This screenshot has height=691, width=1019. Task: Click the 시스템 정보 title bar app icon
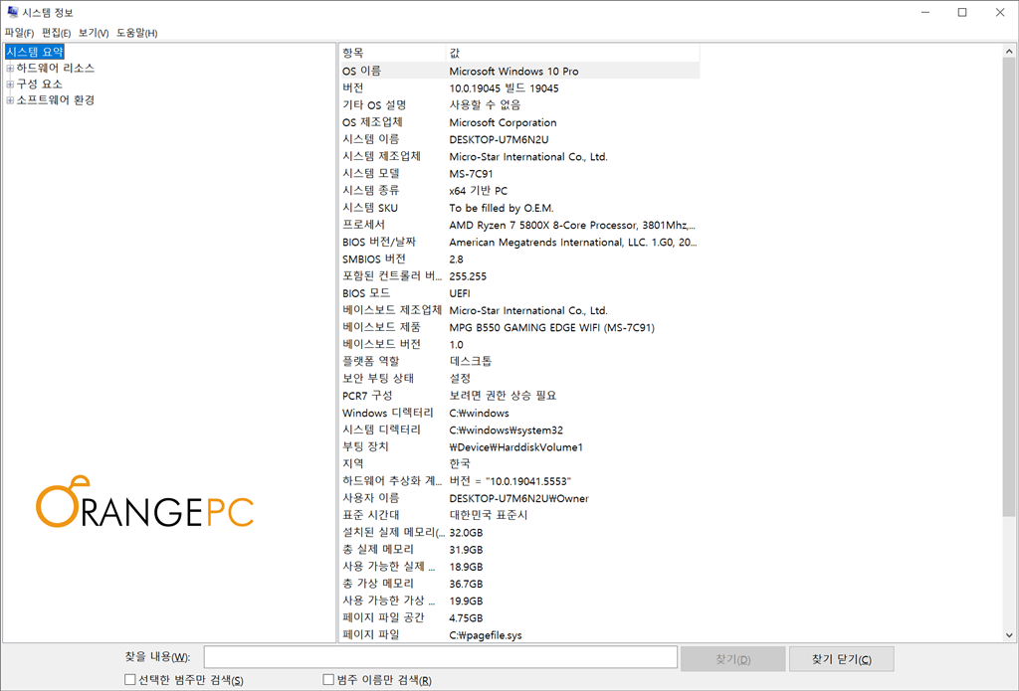tap(12, 12)
